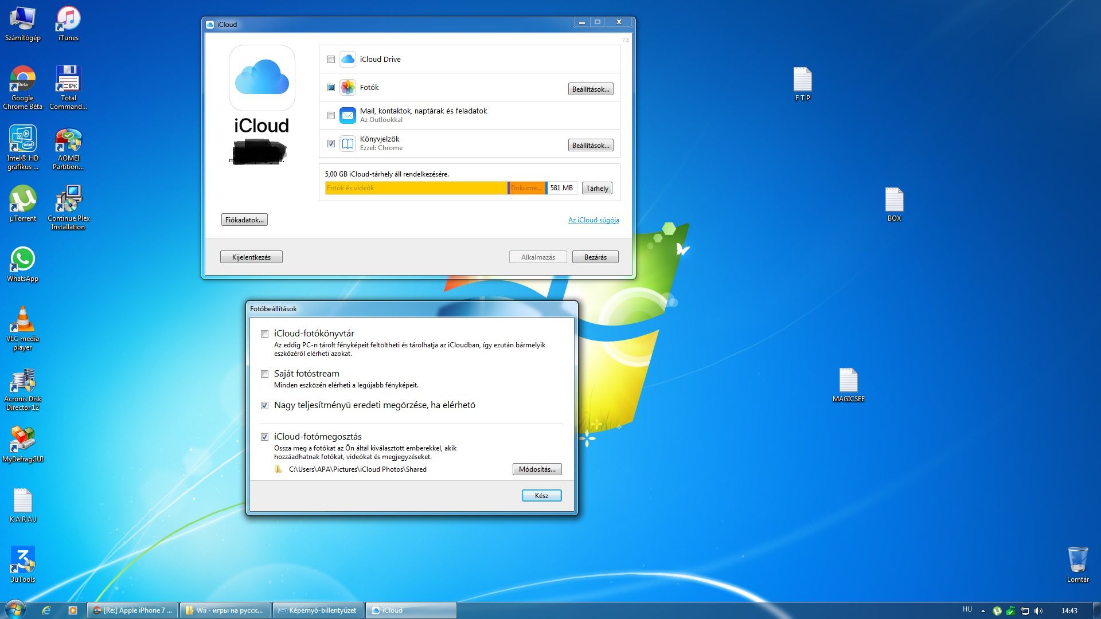Image resolution: width=1101 pixels, height=619 pixels.
Task: Click the Fotók és videók storage bar
Action: pos(416,188)
